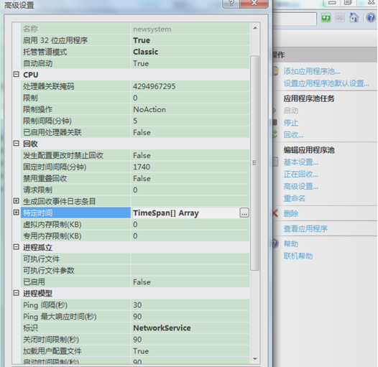Select the 自动启动 row
The width and height of the screenshot is (378, 367).
pos(135,63)
